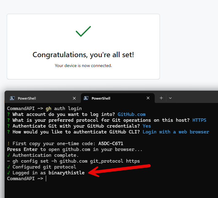Click the 'GitHub.com' answer in terminal

(132, 114)
